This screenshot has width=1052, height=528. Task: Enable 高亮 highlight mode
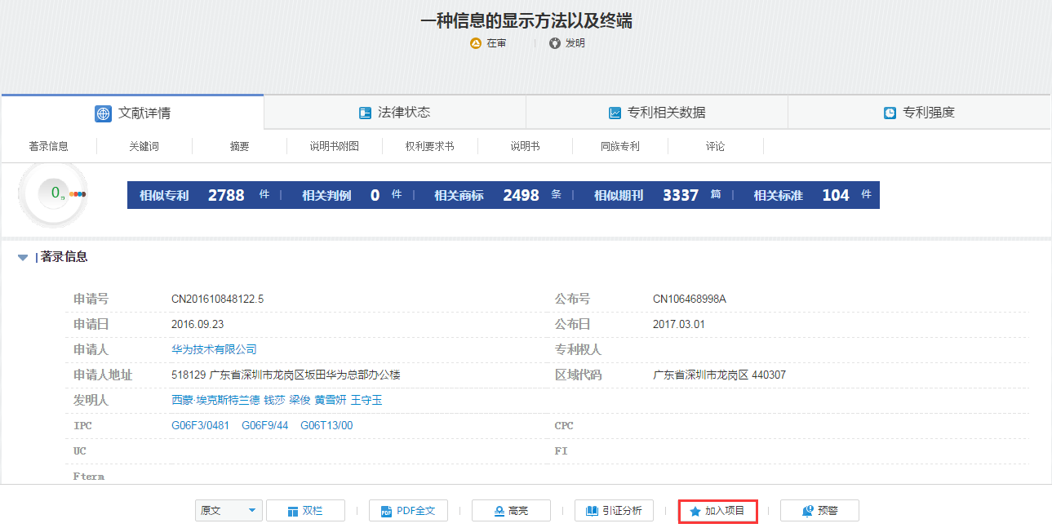click(x=511, y=511)
